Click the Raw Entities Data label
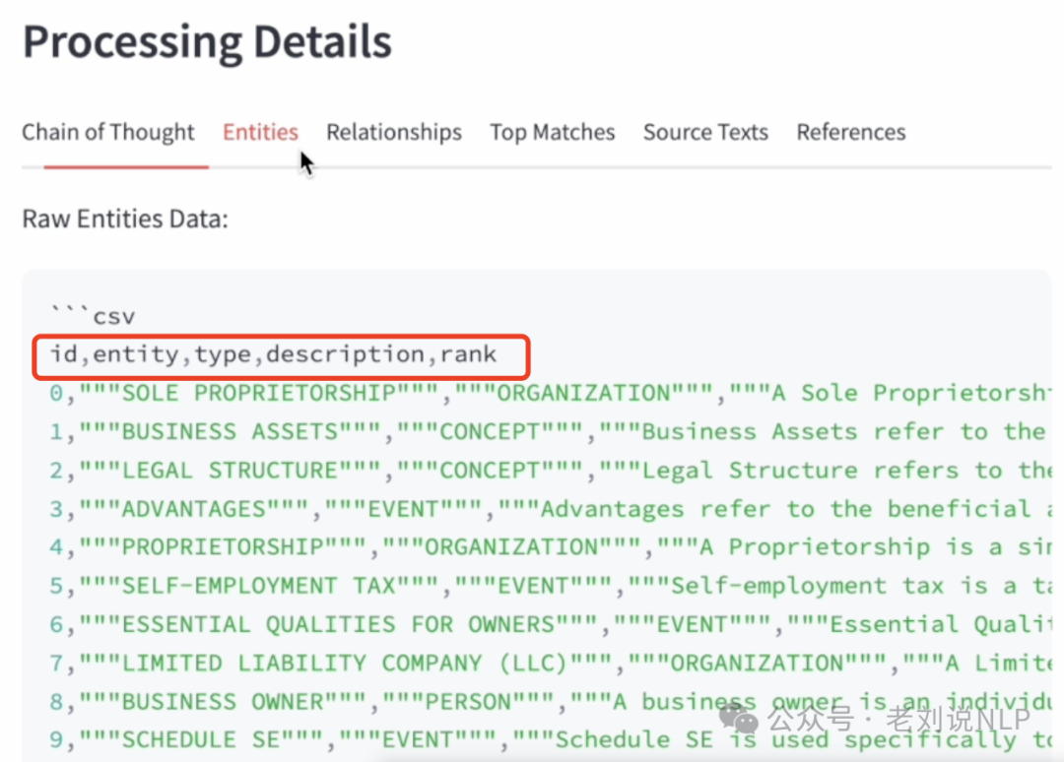The height and width of the screenshot is (762, 1064). (125, 219)
